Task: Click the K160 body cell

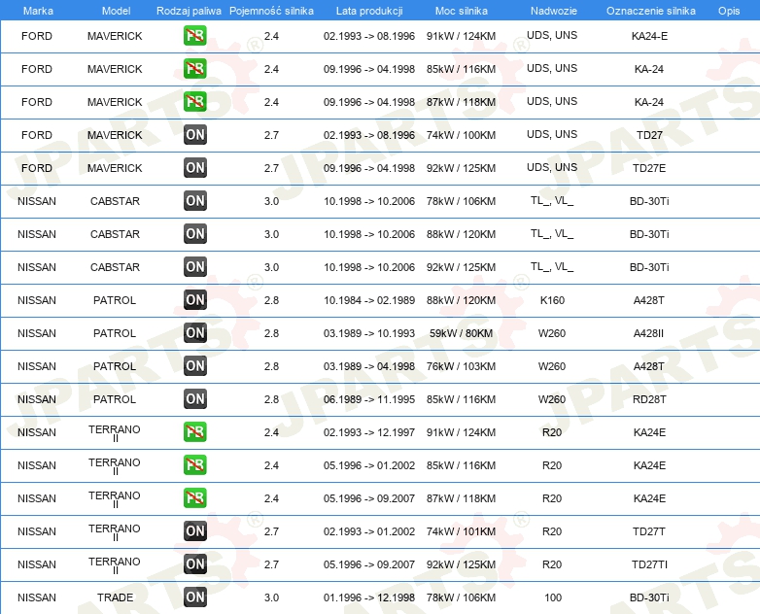Action: 552,300
